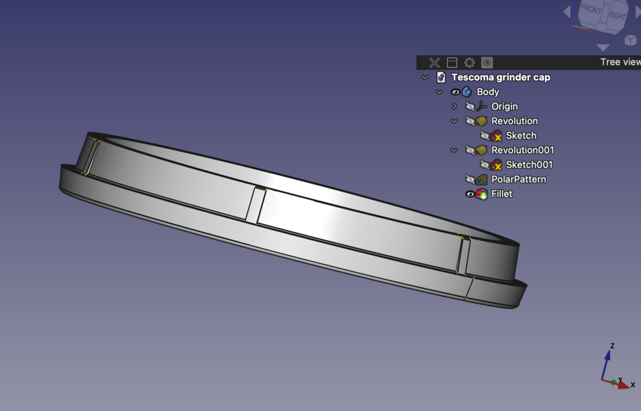Show the PolarPattern via its hidden-eye icon
Image resolution: width=641 pixels, height=411 pixels.
pos(470,180)
